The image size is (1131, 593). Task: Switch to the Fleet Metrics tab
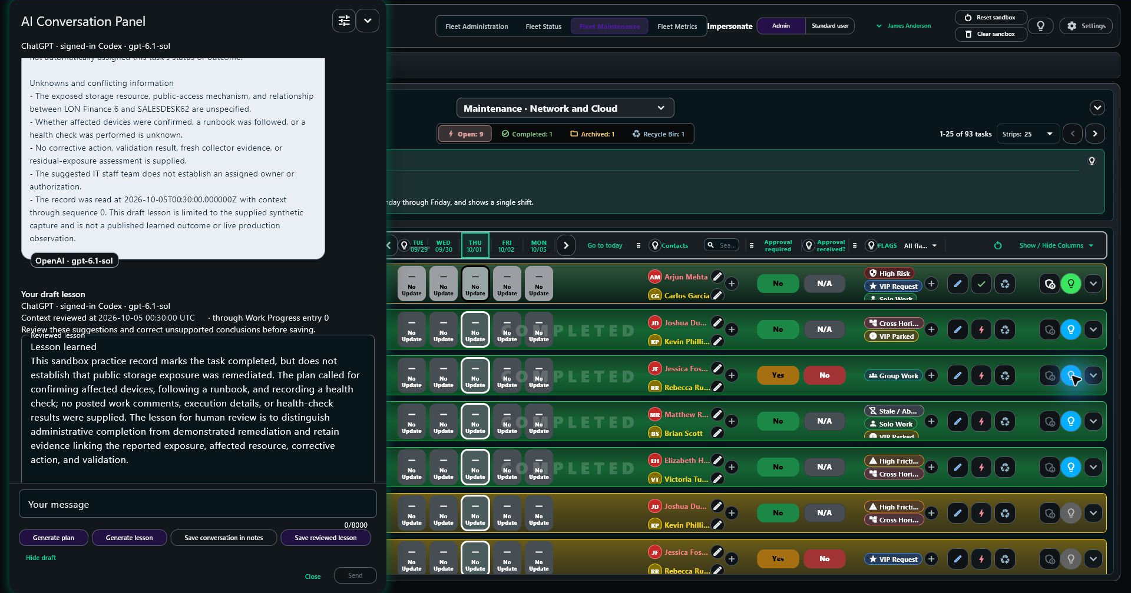tap(677, 26)
